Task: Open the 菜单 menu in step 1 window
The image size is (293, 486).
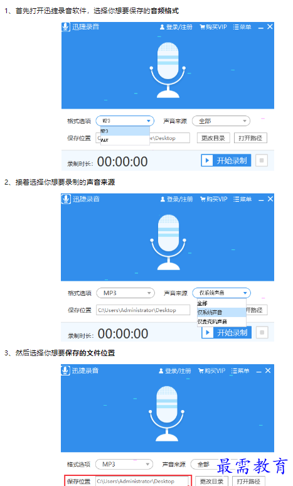Action: point(242,27)
